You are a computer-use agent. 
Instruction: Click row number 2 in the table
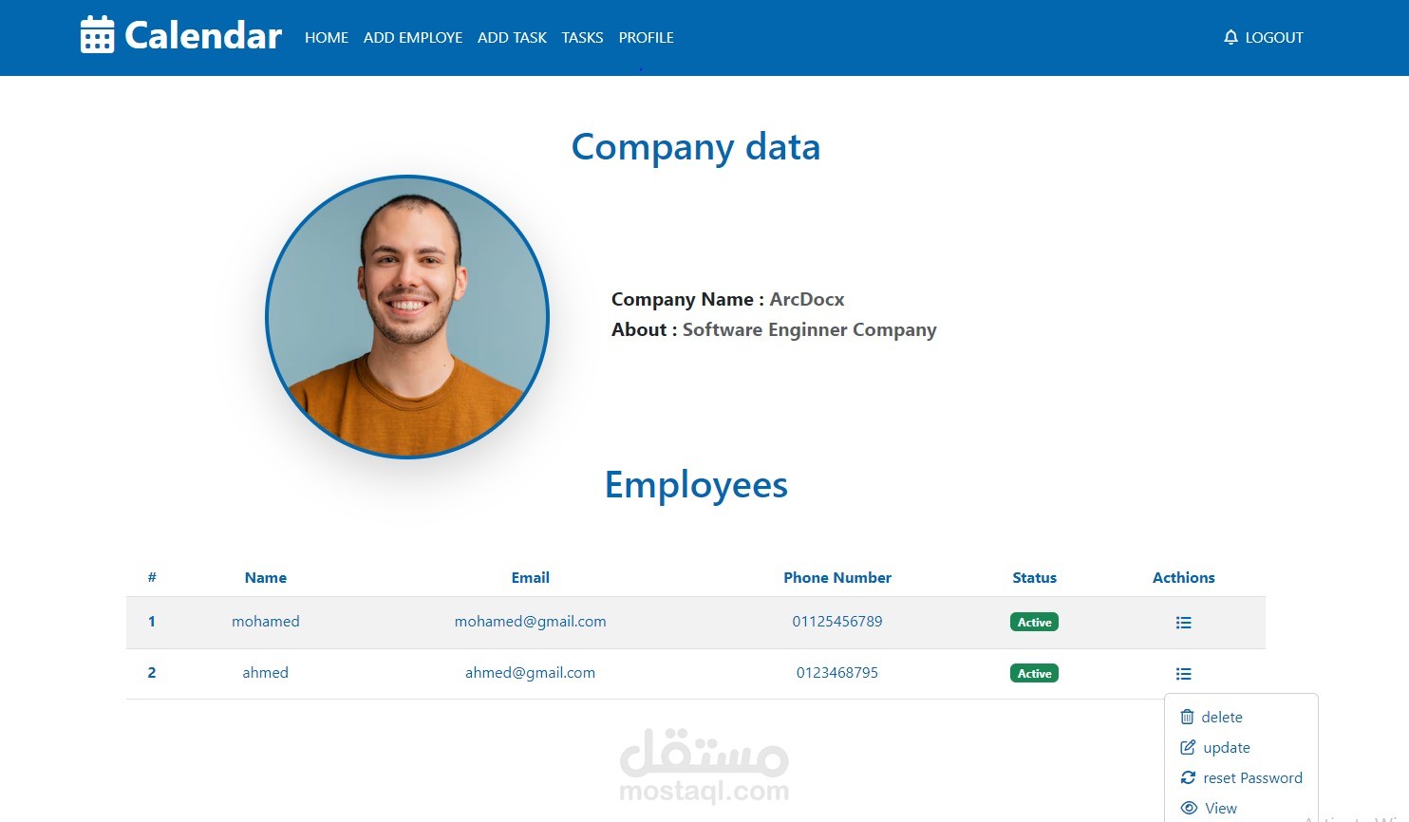(152, 673)
